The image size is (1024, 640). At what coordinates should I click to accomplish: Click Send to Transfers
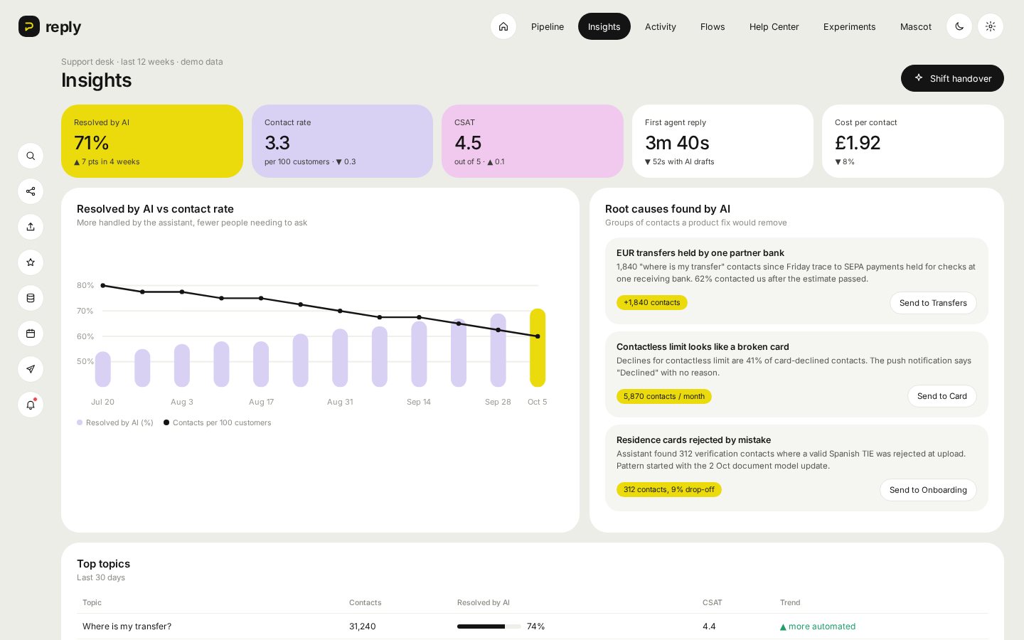tap(933, 303)
